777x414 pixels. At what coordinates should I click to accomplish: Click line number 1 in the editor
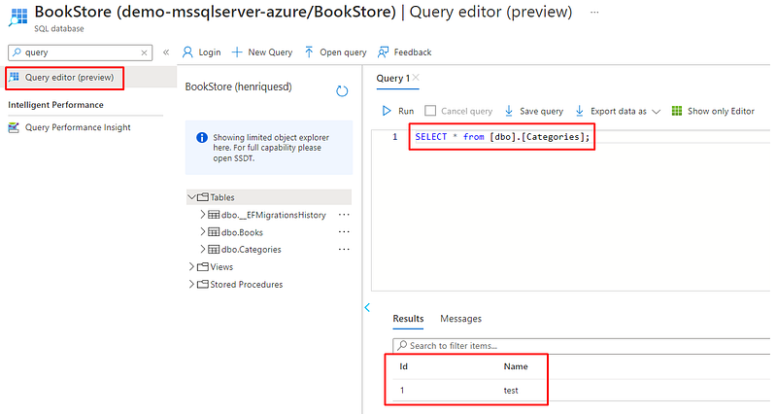pyautogui.click(x=395, y=137)
